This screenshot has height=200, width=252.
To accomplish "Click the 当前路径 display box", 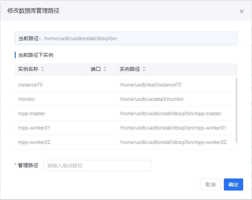I will (126, 38).
